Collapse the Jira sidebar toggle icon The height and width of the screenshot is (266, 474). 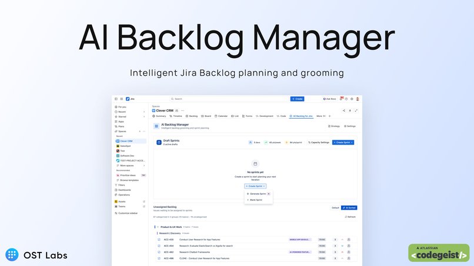coord(116,99)
